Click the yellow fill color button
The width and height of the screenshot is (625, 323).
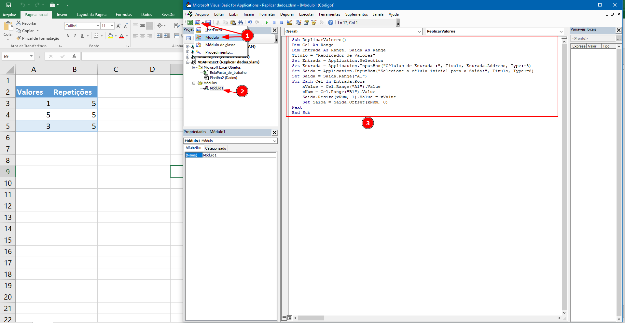111,36
